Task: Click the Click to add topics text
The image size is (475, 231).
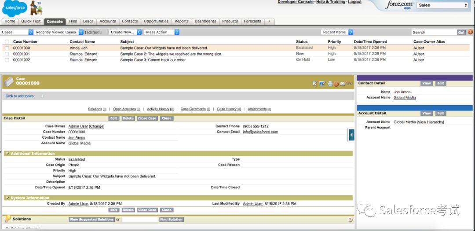Action: pyautogui.click(x=20, y=96)
